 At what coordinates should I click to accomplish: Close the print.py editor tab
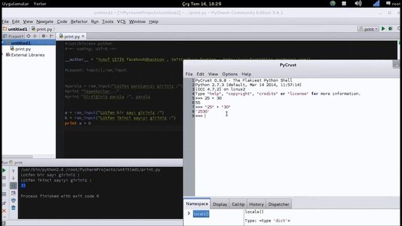[x=83, y=36]
